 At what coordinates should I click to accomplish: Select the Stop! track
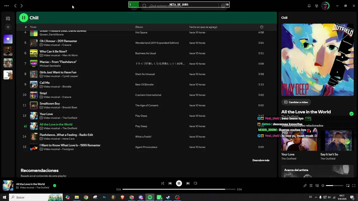pos(43,93)
